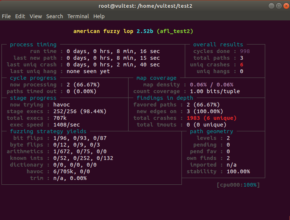
Task: Click the 'american fuzzy lop' title text
Action: click(103, 31)
